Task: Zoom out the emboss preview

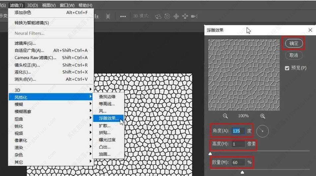Action: [x=225, y=116]
